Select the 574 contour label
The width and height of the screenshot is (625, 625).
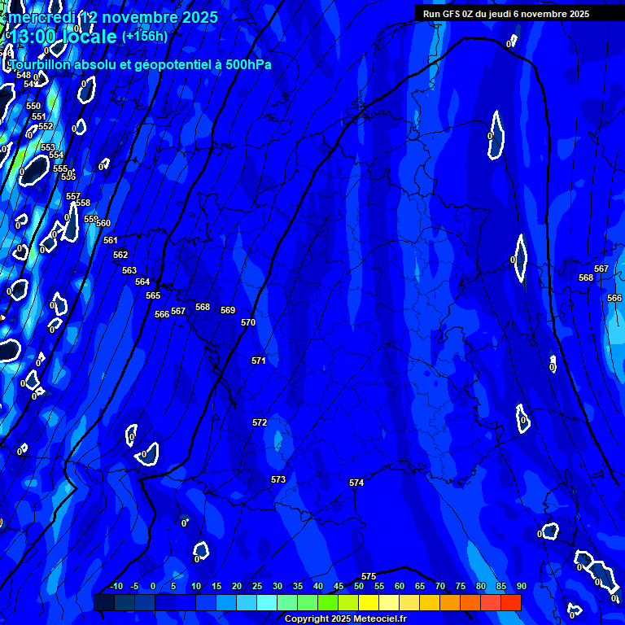pos(356,483)
